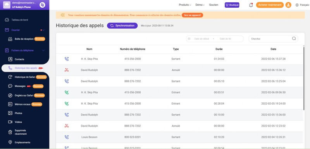Open Boîte de réception inbox icon

tap(10, 39)
